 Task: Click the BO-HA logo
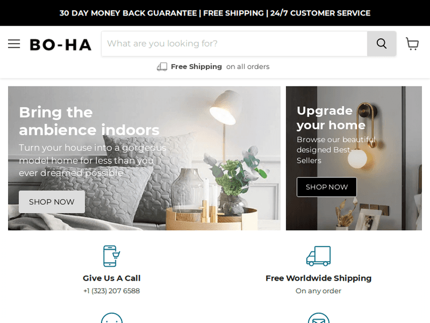(x=61, y=45)
